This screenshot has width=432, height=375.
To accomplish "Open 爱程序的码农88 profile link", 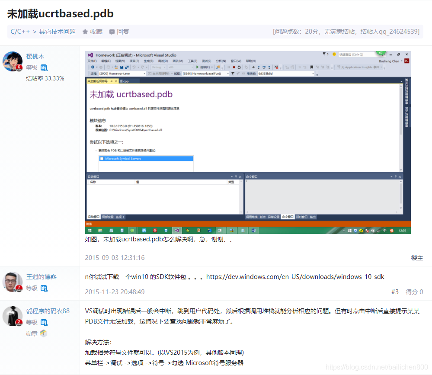I will (x=48, y=311).
